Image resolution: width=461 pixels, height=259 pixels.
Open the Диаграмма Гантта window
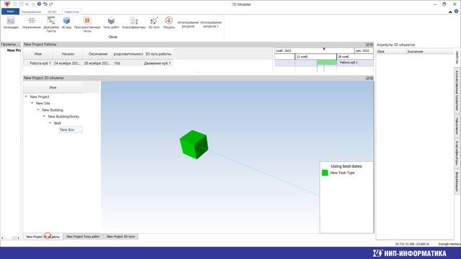[51, 24]
